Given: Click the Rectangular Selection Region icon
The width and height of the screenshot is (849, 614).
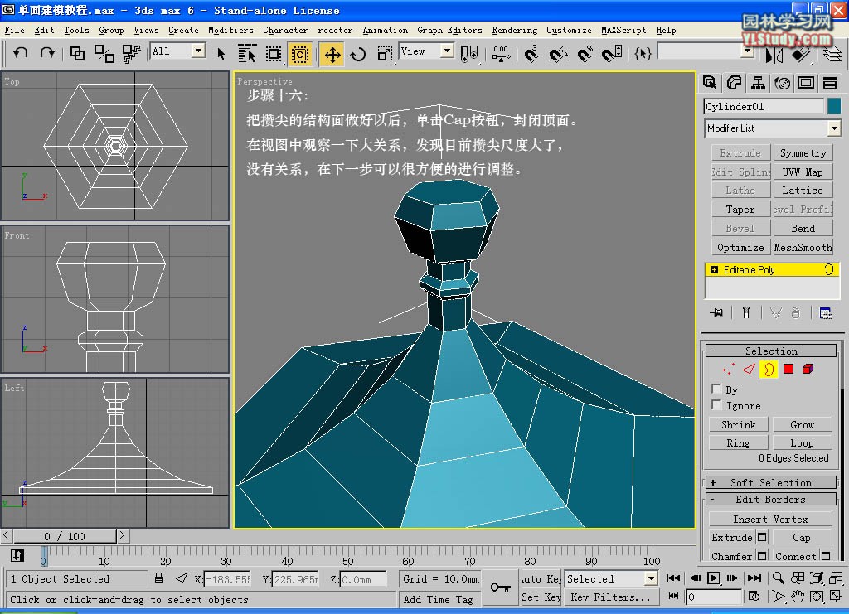Looking at the screenshot, I should pyautogui.click(x=274, y=53).
